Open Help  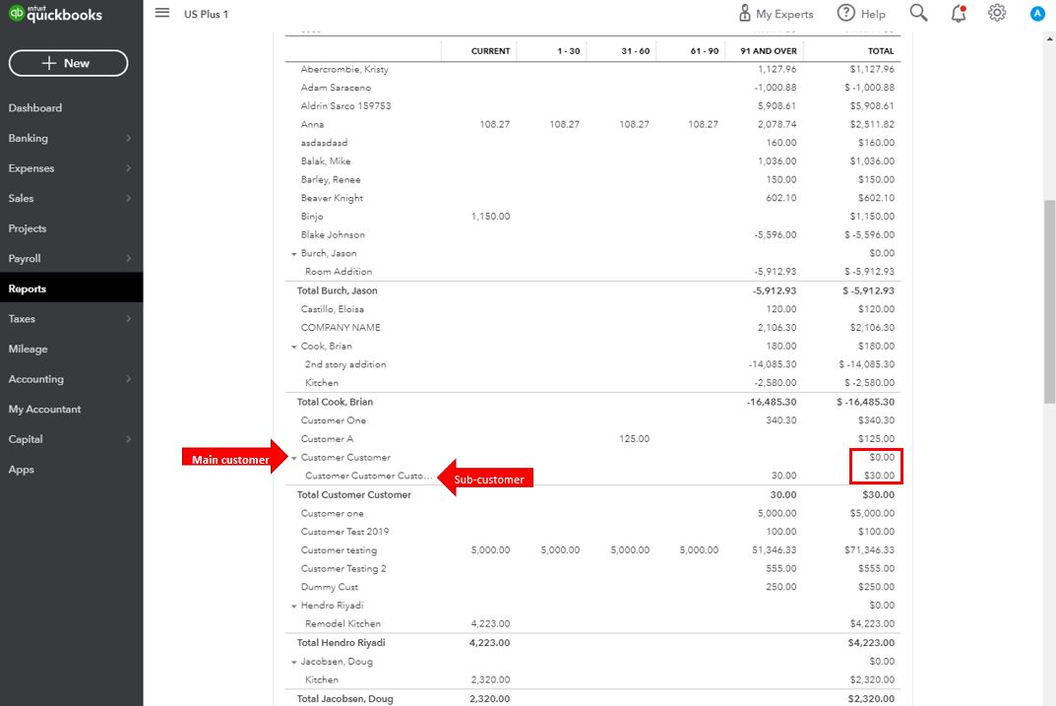[x=861, y=14]
